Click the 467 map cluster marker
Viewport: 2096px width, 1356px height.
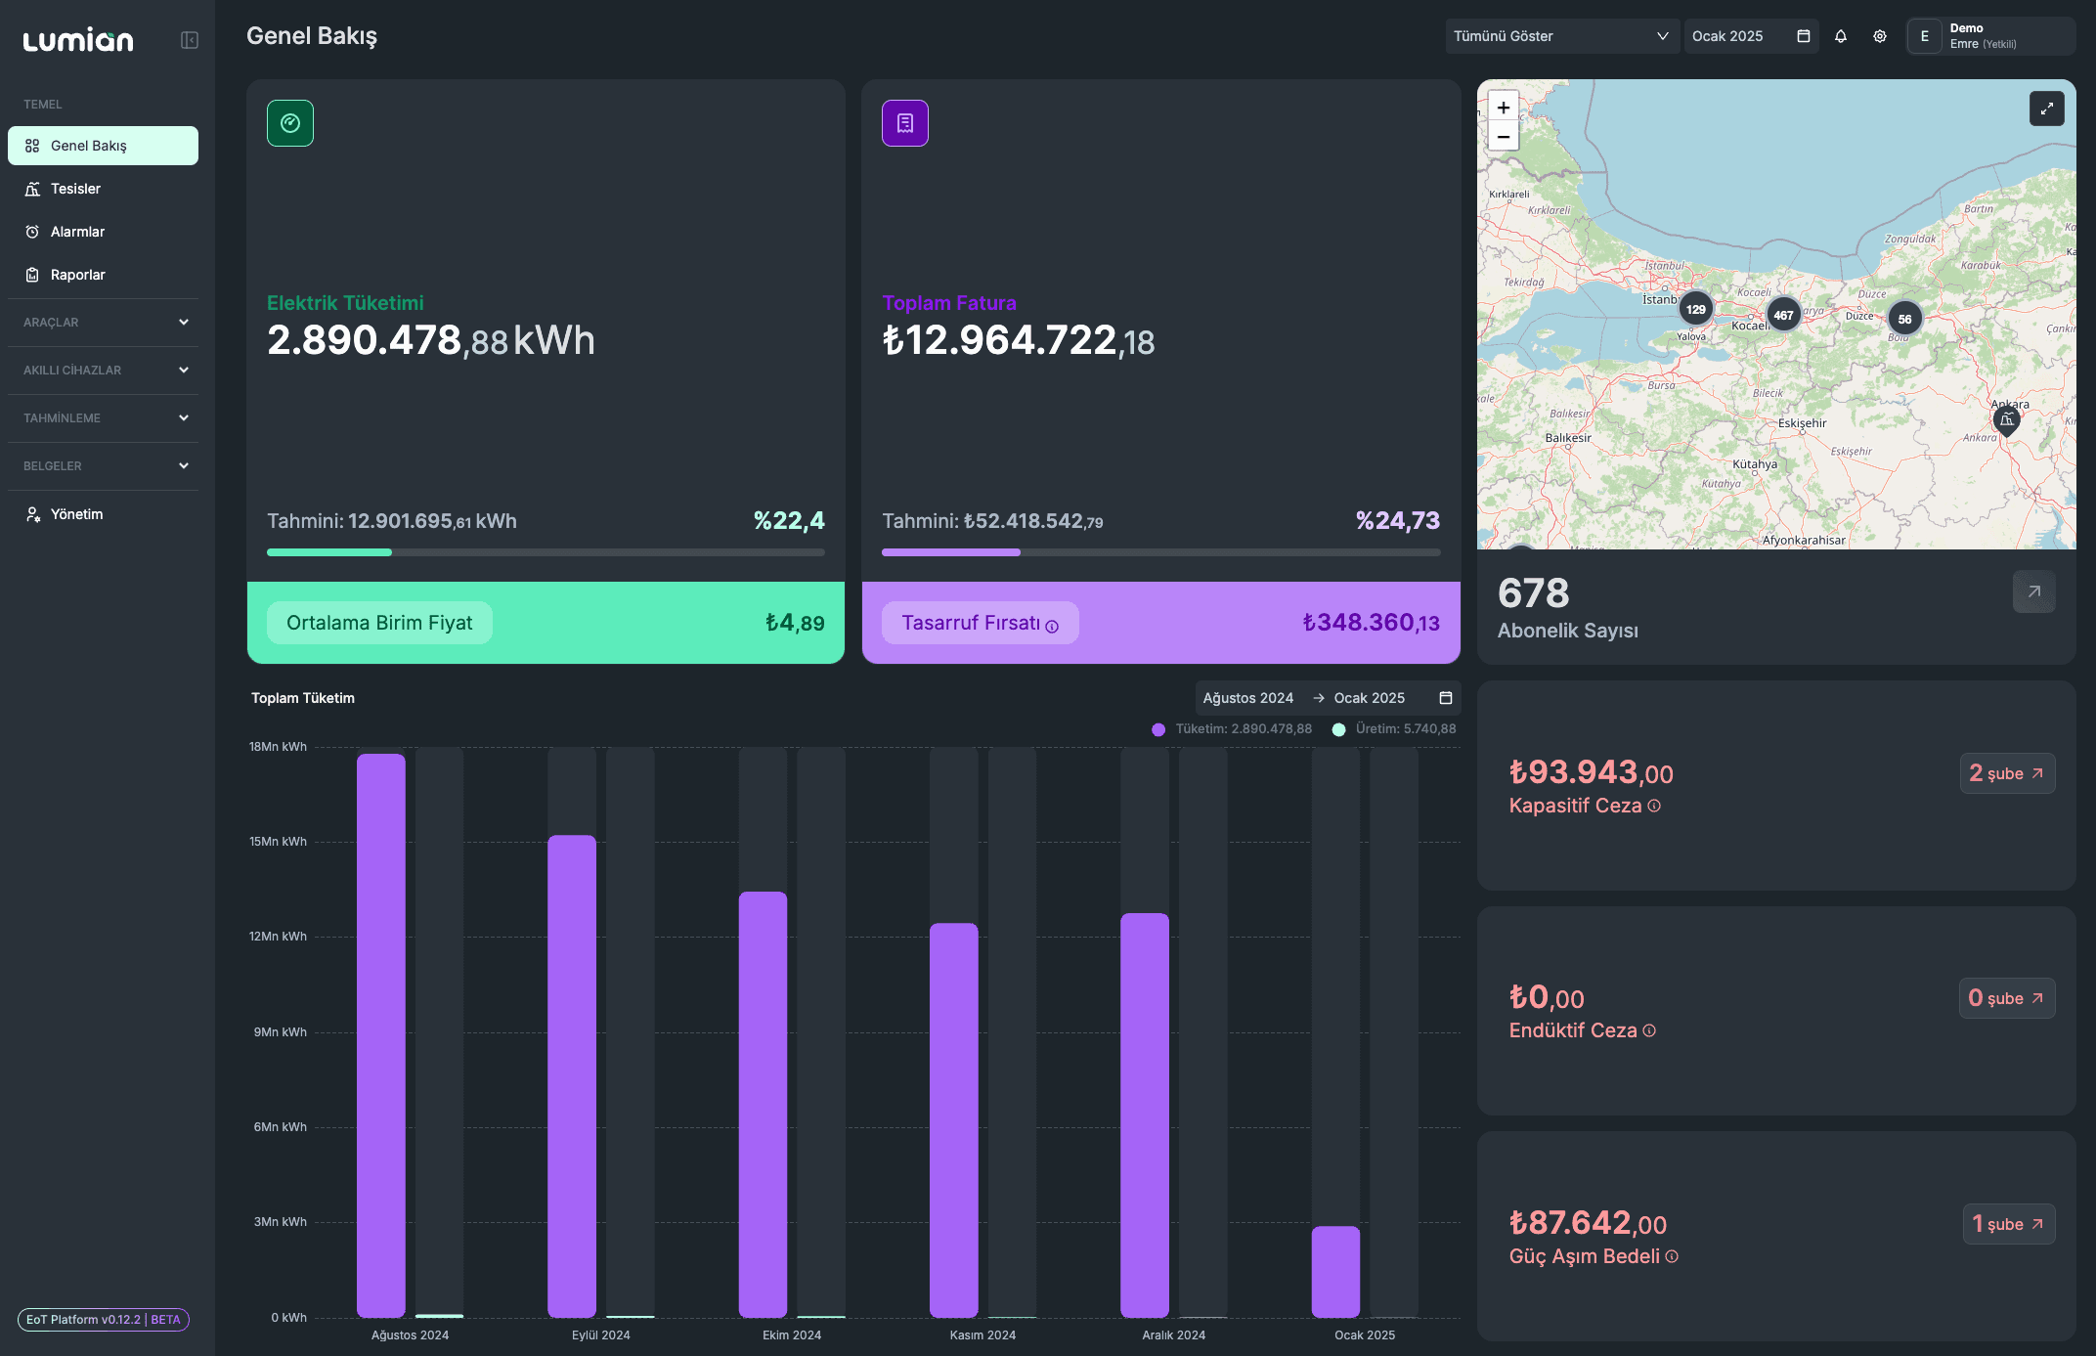[1783, 315]
